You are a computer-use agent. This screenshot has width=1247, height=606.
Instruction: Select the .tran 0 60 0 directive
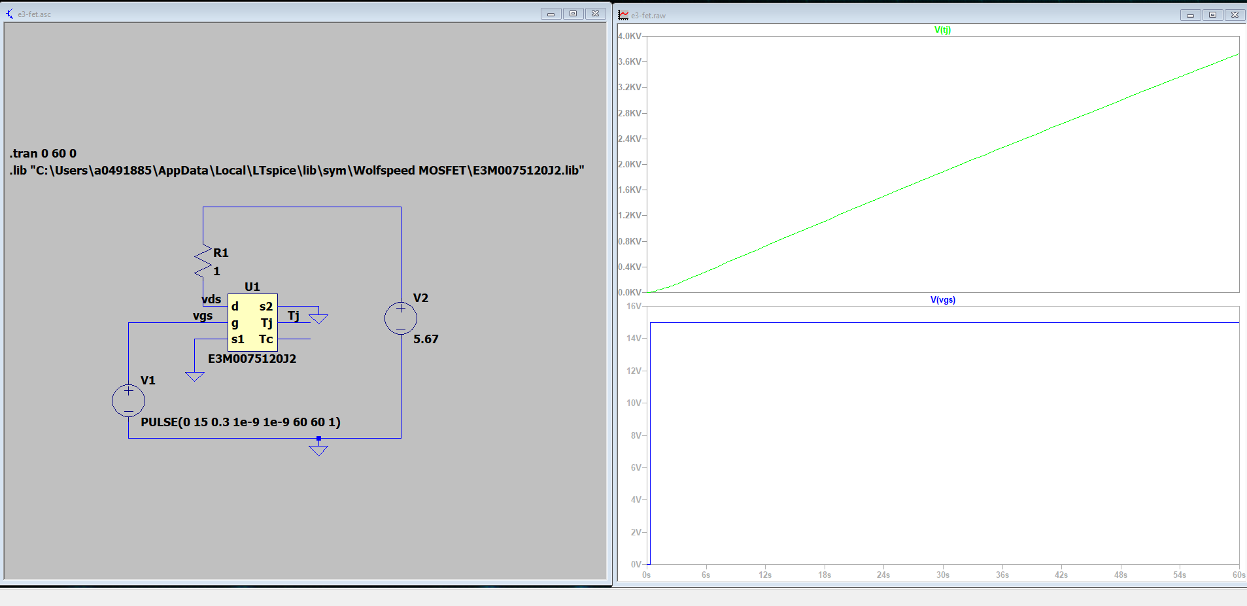click(43, 153)
